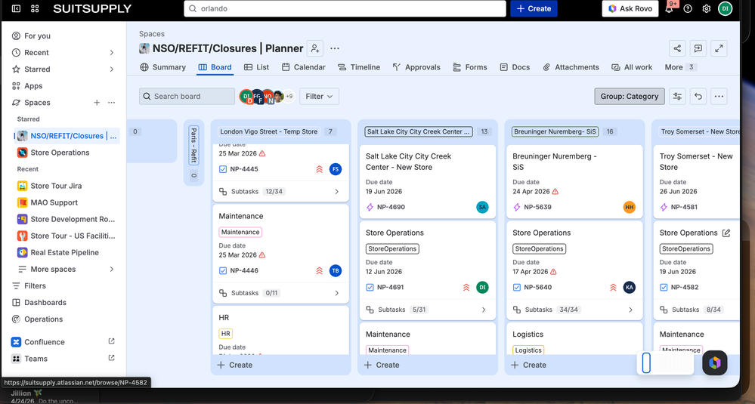This screenshot has width=755, height=404.
Task: Open the All work tab
Action: click(x=633, y=67)
